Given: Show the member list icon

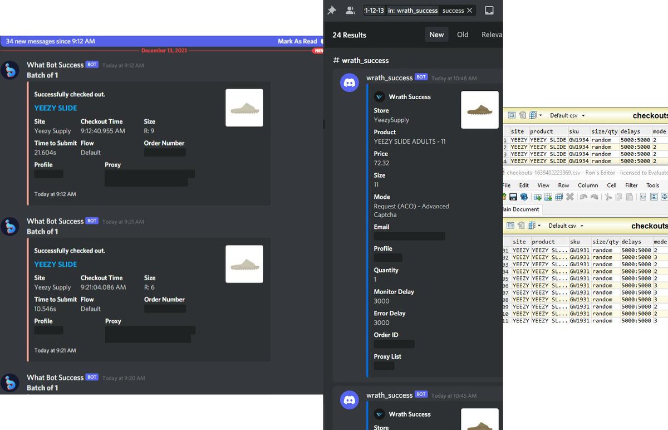Looking at the screenshot, I should click(350, 10).
